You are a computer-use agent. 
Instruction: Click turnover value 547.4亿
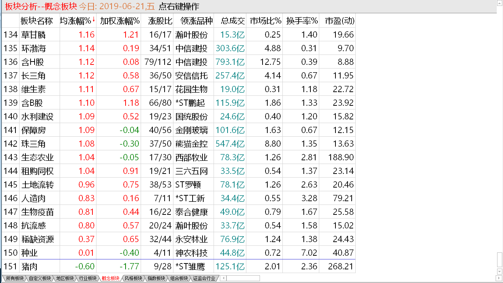tap(230, 144)
